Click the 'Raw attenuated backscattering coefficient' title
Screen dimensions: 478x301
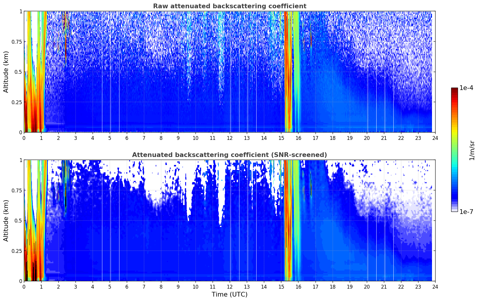[229, 6]
